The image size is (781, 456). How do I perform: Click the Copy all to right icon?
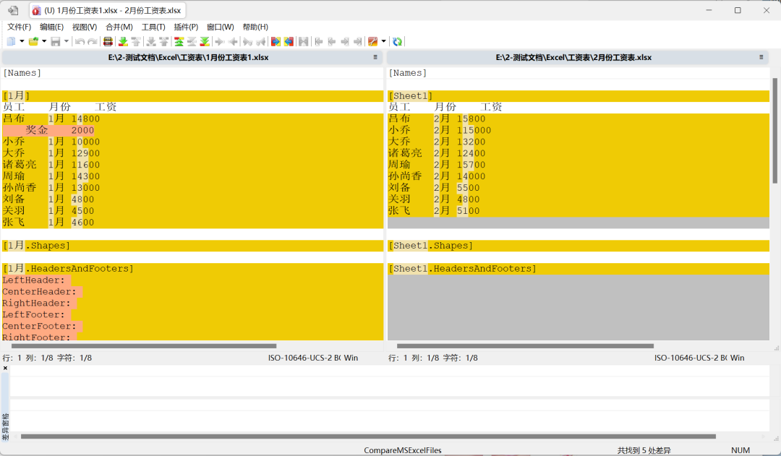[276, 41]
